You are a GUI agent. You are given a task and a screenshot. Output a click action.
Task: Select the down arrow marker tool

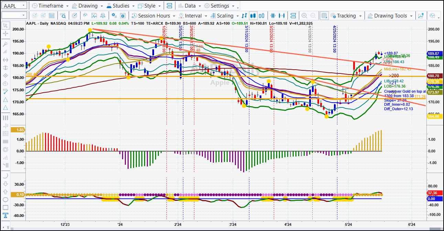pos(5,184)
